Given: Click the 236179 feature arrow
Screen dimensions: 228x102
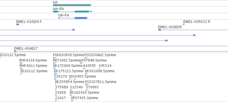Looking at the screenshot, I should (x=55, y=79).
